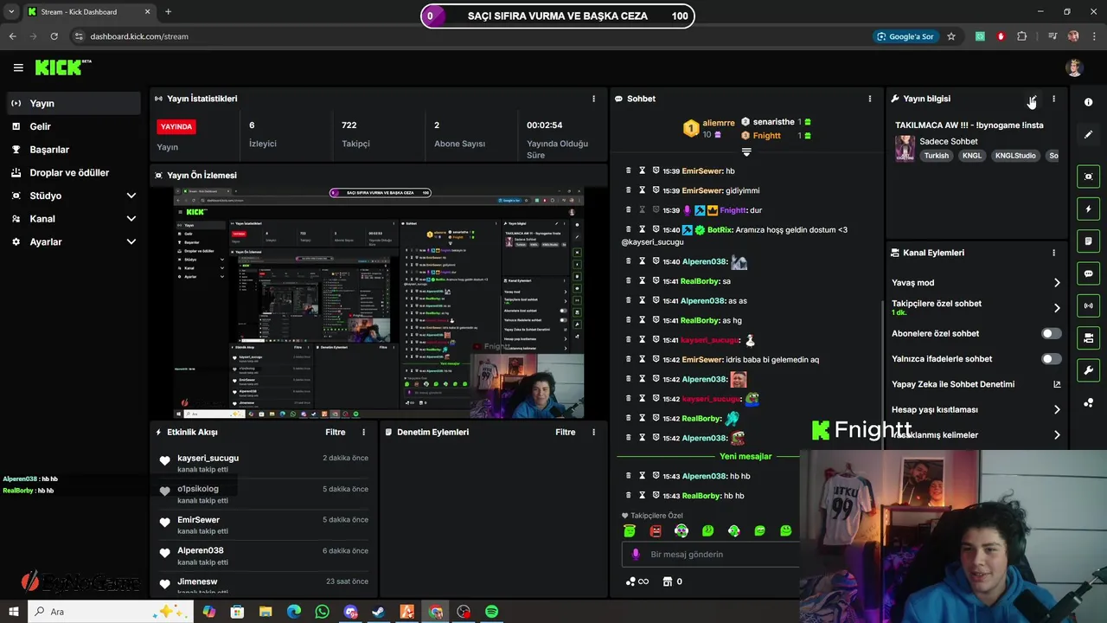Collapse the chat leaderboard with the down arrow
1107x623 pixels.
click(746, 151)
